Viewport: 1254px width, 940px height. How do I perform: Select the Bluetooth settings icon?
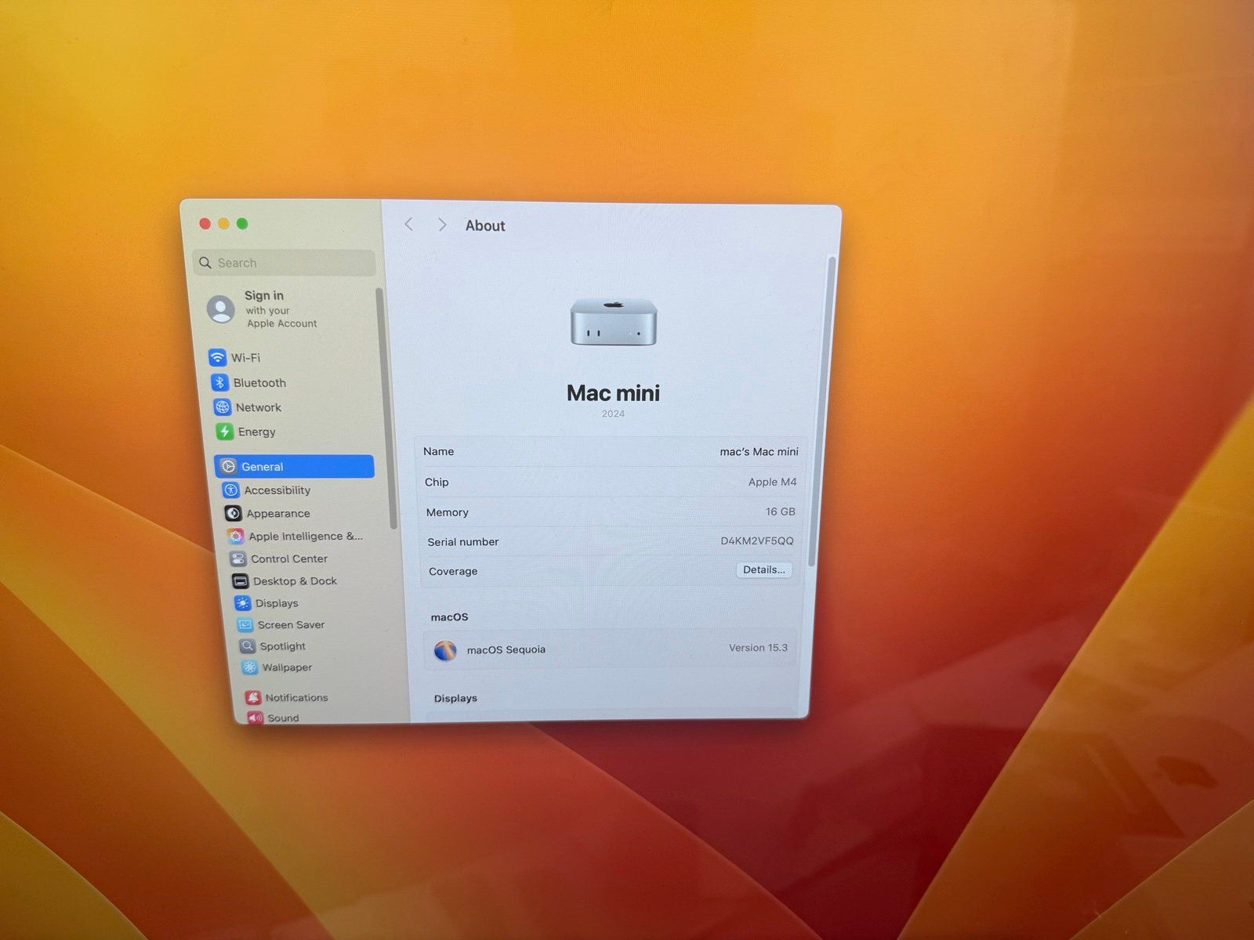point(222,382)
